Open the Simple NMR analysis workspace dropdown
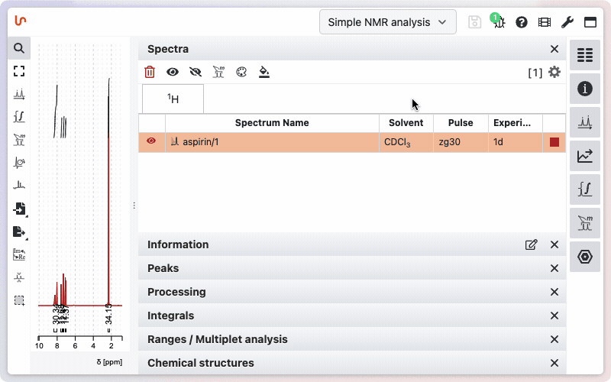Image resolution: width=611 pixels, height=382 pixels. pos(387,22)
